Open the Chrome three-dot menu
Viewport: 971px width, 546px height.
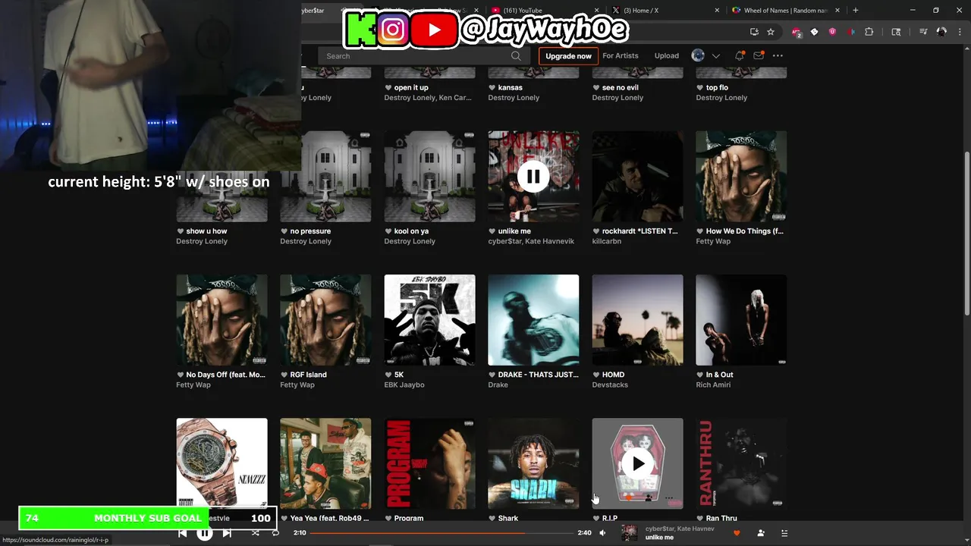pyautogui.click(x=958, y=32)
